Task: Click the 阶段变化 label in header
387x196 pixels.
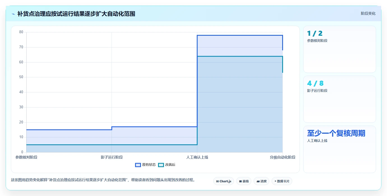Action: pos(368,13)
